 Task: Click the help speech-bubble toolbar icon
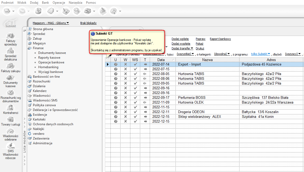click(x=113, y=11)
